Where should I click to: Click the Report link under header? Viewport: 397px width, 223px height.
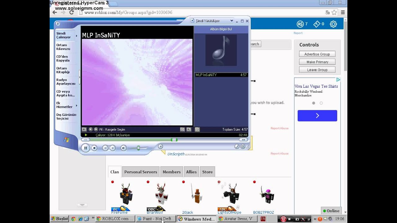pyautogui.click(x=298, y=33)
